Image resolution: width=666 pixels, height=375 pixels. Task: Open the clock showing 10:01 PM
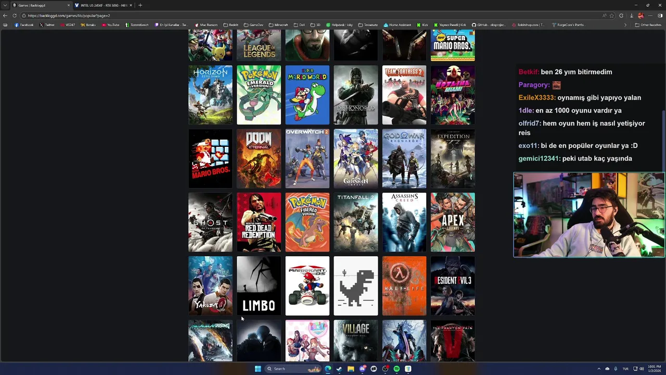click(655, 369)
